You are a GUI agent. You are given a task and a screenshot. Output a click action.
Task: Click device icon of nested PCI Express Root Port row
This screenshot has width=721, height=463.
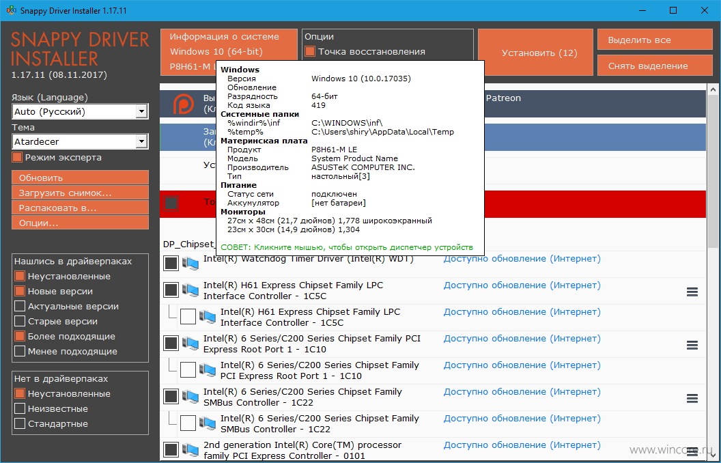coord(208,370)
